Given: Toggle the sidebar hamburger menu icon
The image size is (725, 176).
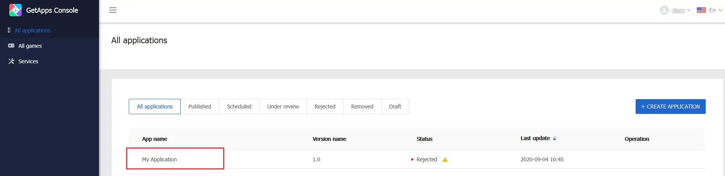Looking at the screenshot, I should point(113,10).
